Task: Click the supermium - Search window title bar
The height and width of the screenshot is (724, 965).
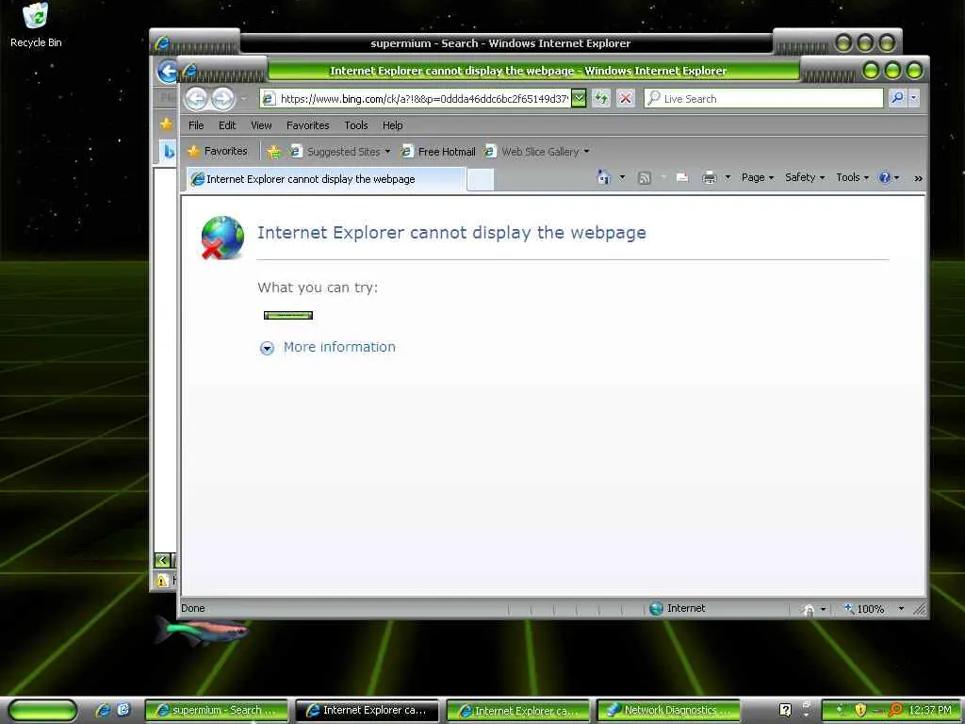Action: click(x=500, y=43)
